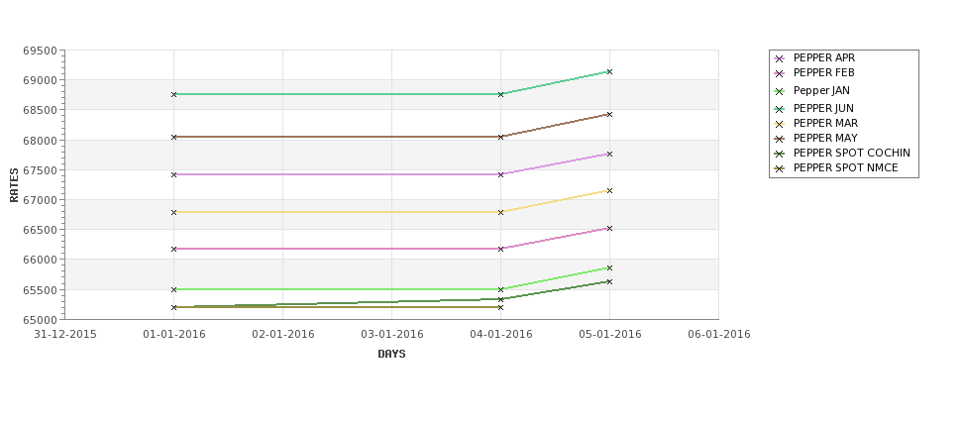Image resolution: width=966 pixels, height=425 pixels.
Task: Click PEPPER JUN data point on 05-01-2016
Action: (609, 71)
